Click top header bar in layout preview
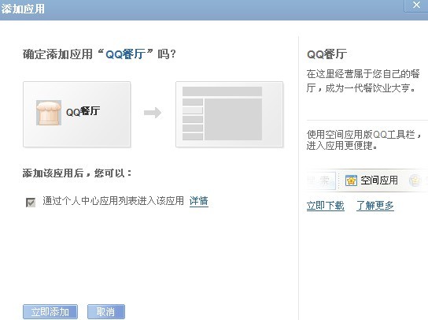This screenshot has width=428, height=320. click(x=222, y=91)
